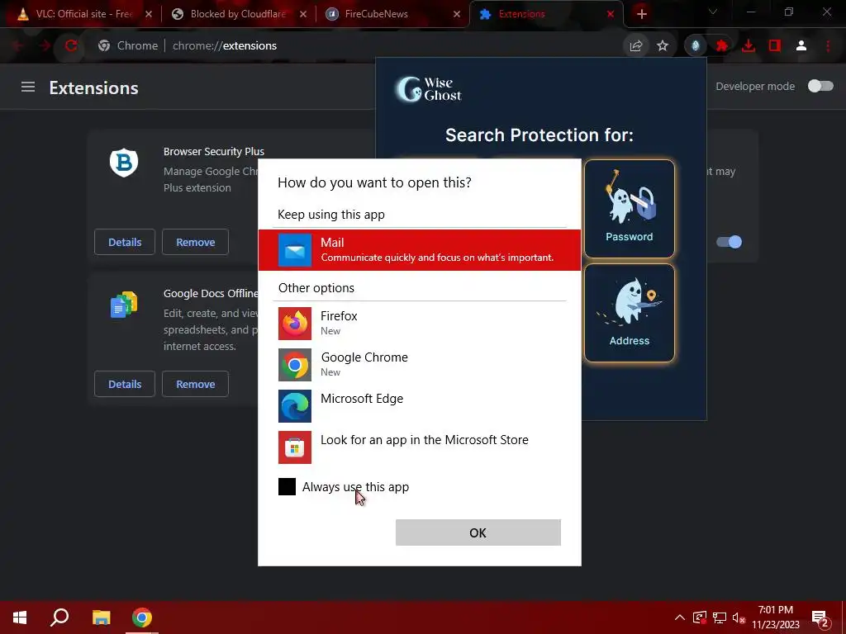Viewport: 846px width, 634px height.
Task: Remove the Google Docs Offline extension
Action: point(195,384)
